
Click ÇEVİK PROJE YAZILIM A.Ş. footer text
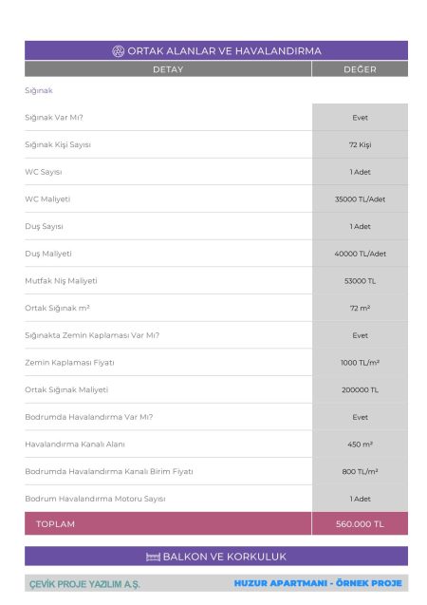click(x=84, y=584)
